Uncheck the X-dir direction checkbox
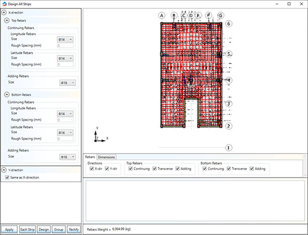The image size is (308, 235). (92, 169)
